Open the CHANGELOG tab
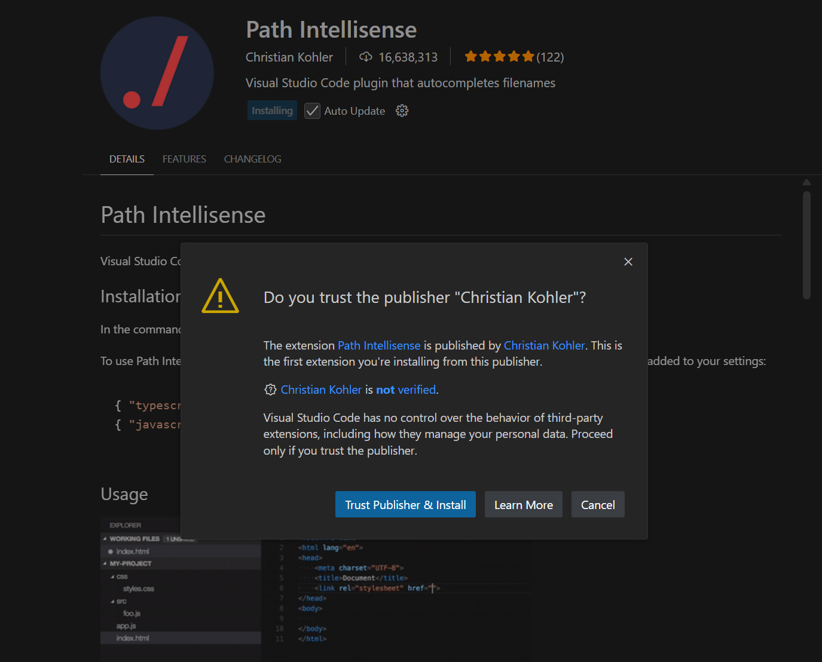 [252, 159]
